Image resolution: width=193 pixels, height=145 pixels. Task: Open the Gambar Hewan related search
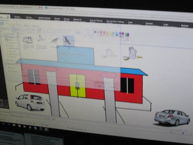coord(44,18)
